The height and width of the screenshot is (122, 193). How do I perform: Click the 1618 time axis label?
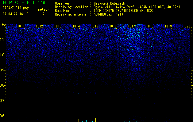[x=150, y=26]
